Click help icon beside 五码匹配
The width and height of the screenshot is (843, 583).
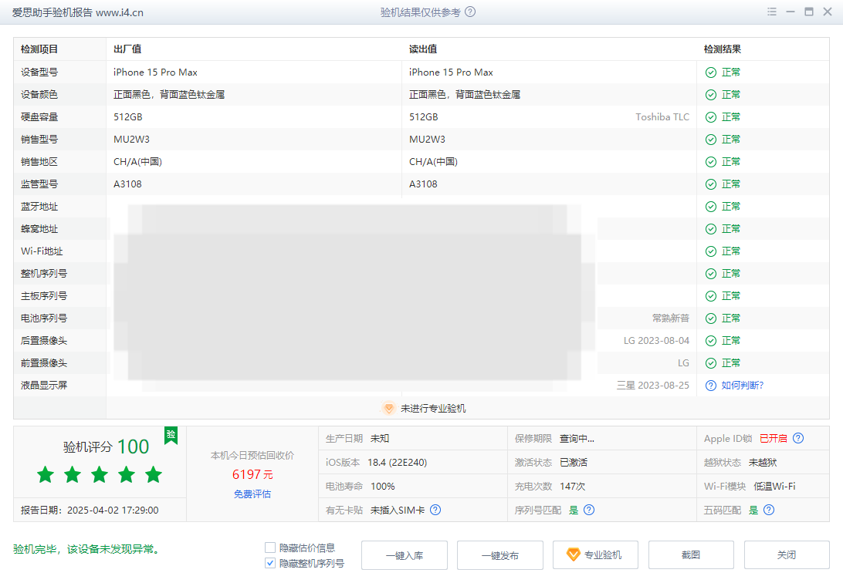point(768,510)
